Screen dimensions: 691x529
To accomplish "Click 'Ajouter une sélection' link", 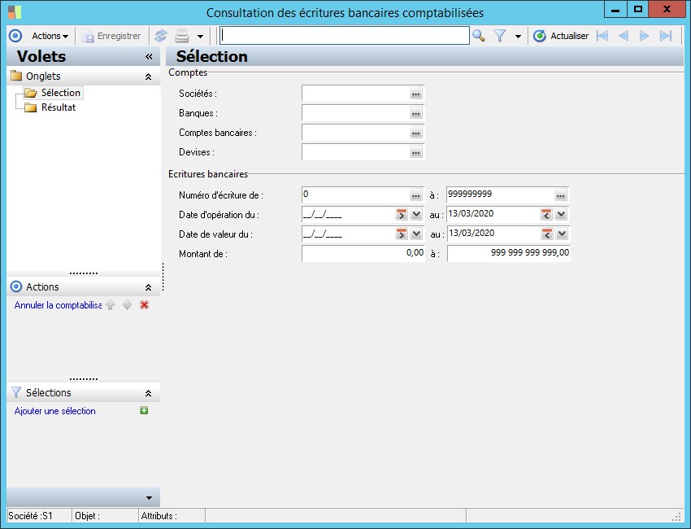I will pos(55,411).
